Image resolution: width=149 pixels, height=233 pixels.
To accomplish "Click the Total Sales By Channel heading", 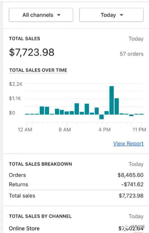I will 40,216.
